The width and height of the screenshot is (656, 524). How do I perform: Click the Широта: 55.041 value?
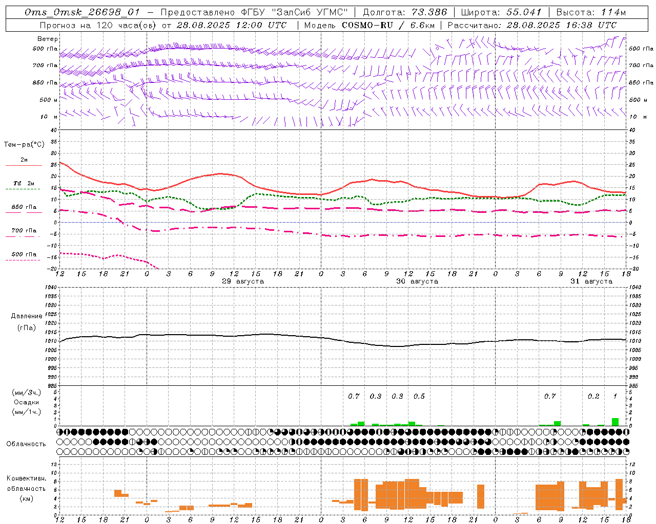click(x=501, y=12)
